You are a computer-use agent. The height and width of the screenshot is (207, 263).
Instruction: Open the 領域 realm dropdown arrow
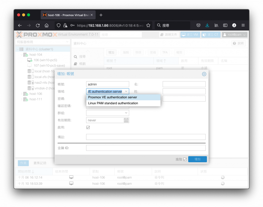[x=126, y=91]
